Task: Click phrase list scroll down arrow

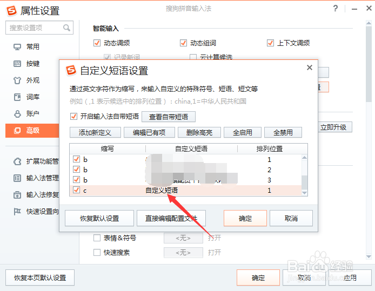Action: pos(304,193)
